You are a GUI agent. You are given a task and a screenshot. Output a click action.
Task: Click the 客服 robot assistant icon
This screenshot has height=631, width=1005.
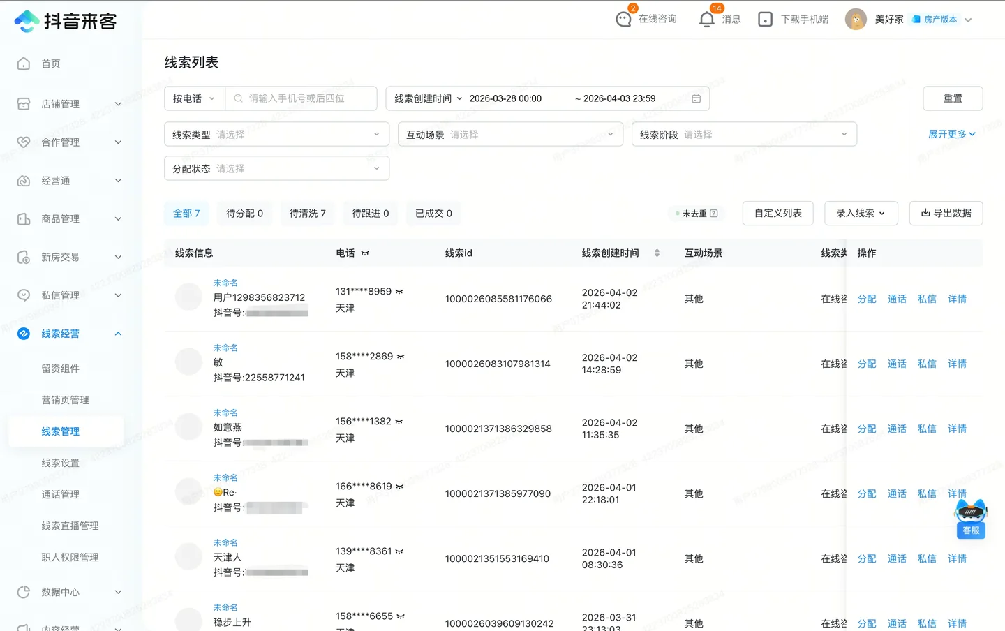(971, 517)
